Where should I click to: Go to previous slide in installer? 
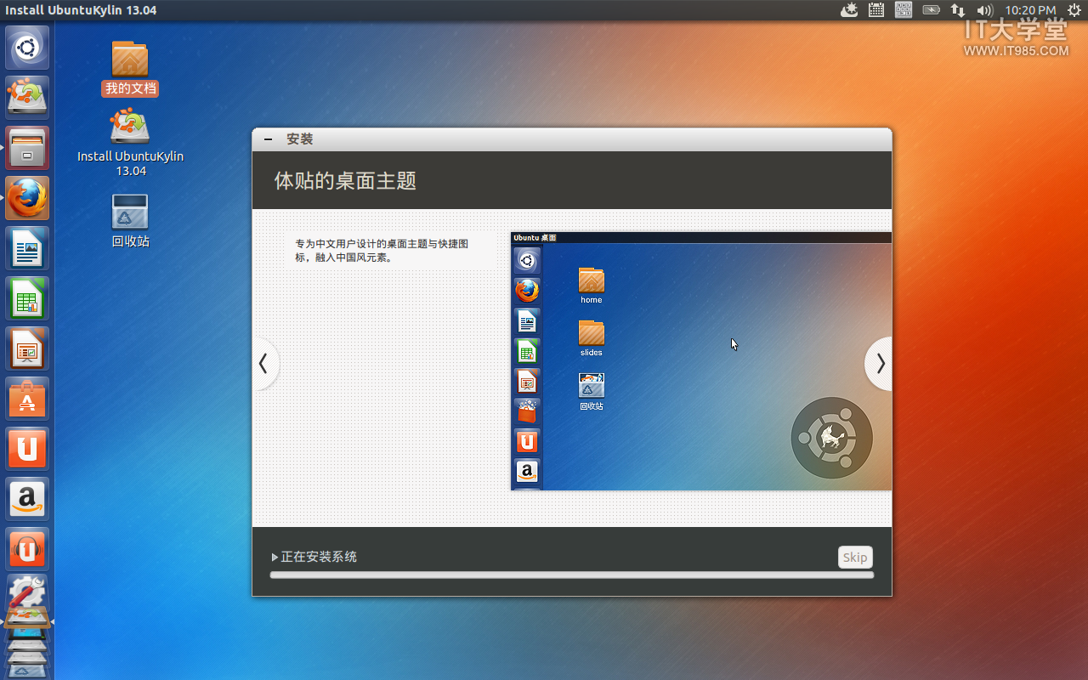coord(264,364)
